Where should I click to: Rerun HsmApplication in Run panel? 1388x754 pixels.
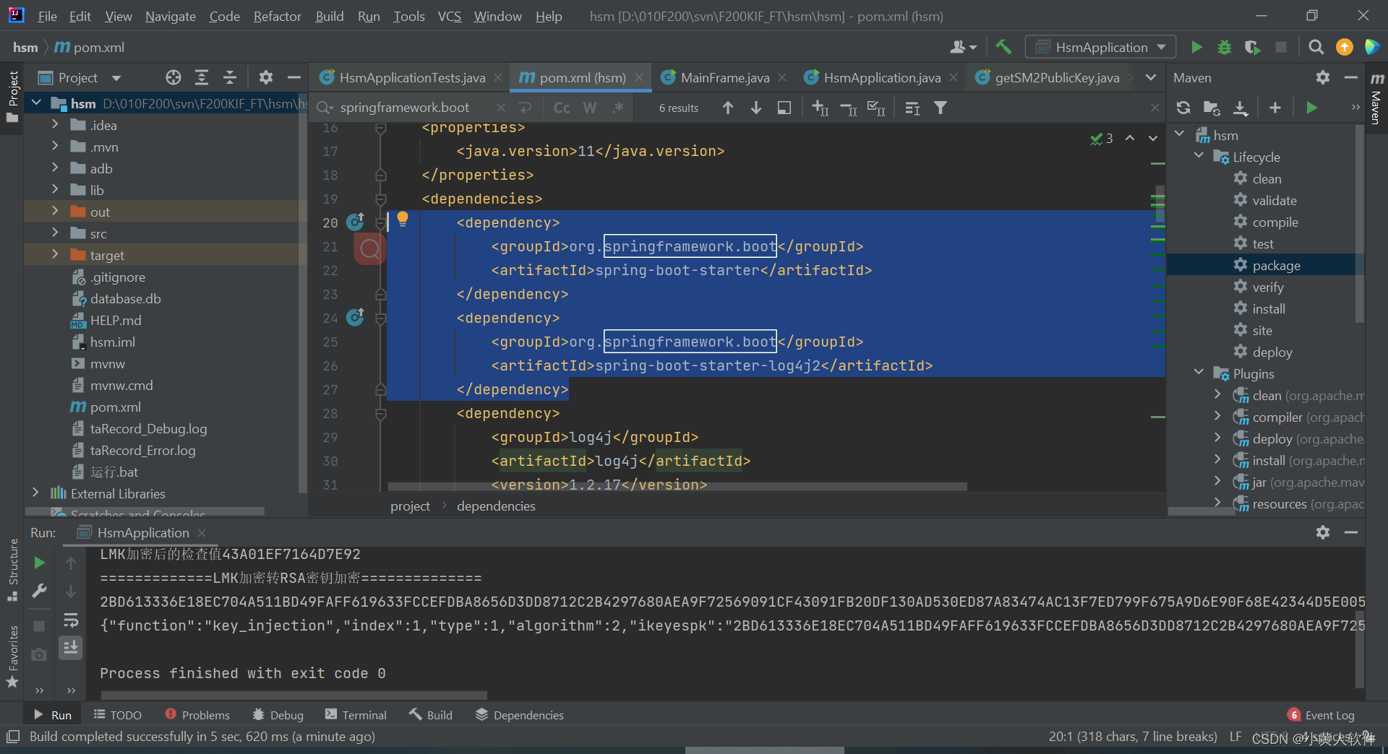pos(40,563)
